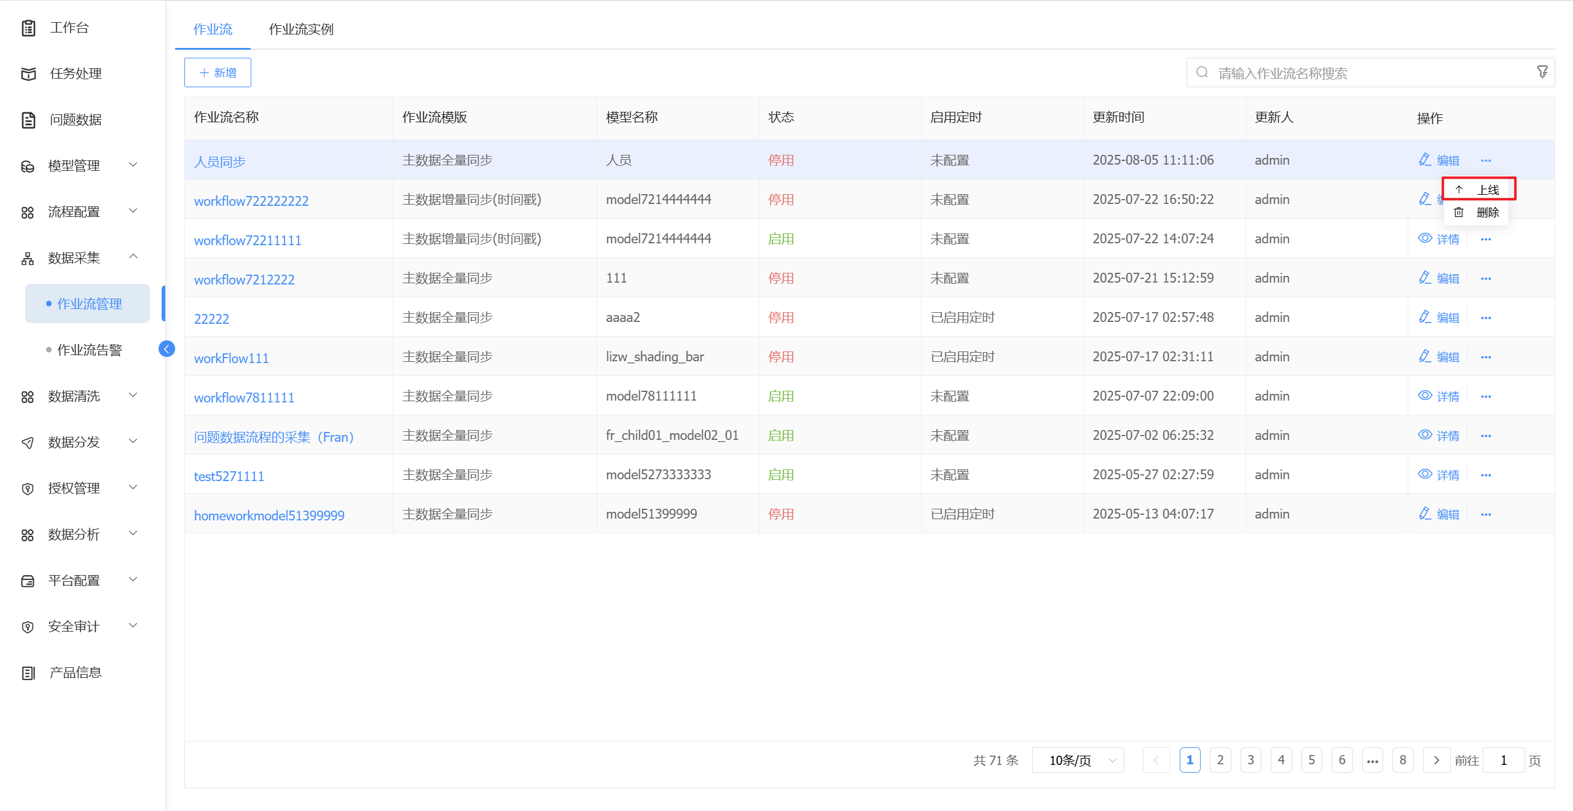
Task: Open the 工作台 sidebar icon
Action: 28,28
